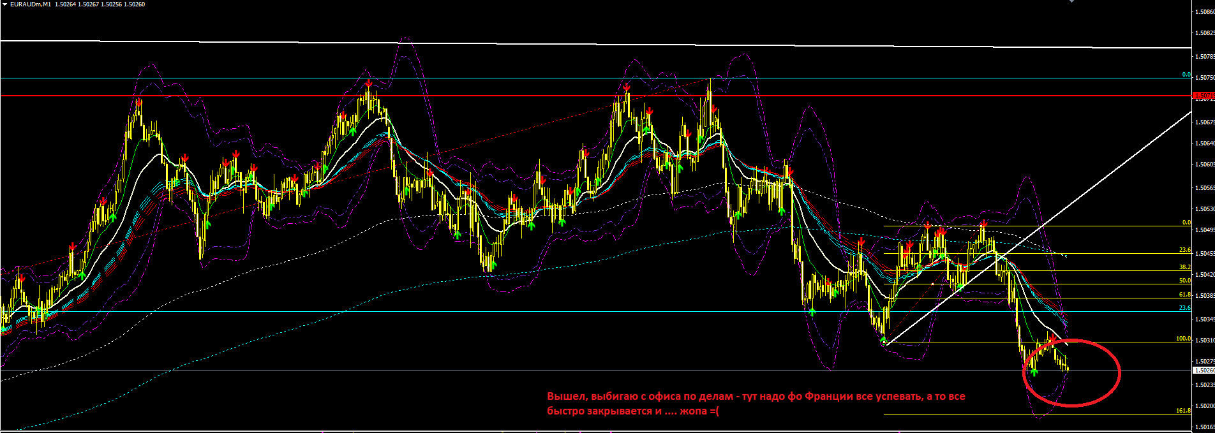Viewport: 1215px width, 433px height.
Task: Click the yellow Fibonacci 100.0 level label
Action: pos(1183,339)
